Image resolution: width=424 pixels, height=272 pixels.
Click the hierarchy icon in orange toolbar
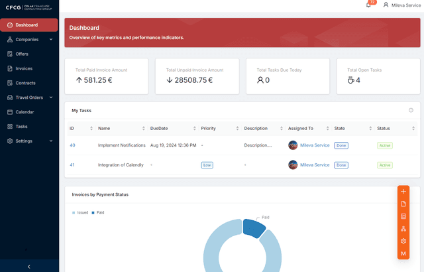403,229
